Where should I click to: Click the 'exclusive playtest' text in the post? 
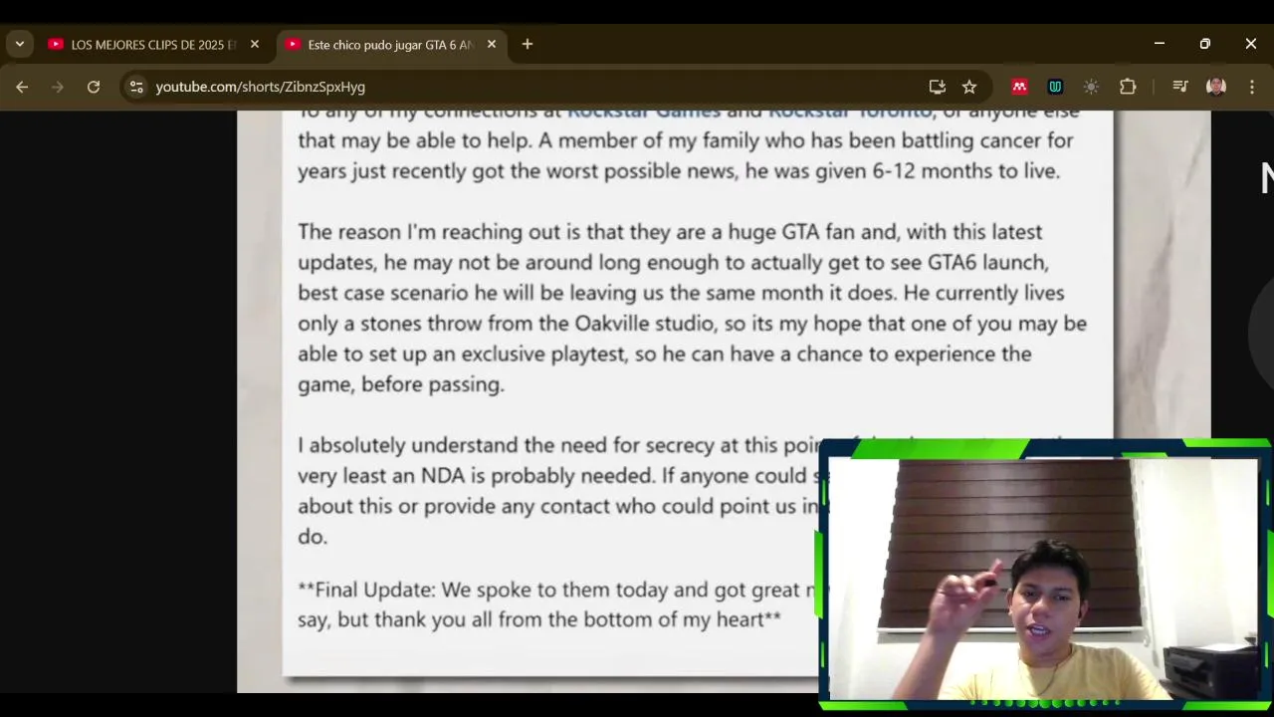(x=543, y=355)
